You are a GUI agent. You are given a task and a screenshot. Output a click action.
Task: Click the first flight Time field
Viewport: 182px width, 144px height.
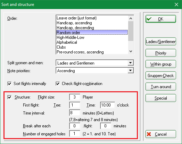(x=107, y=105)
